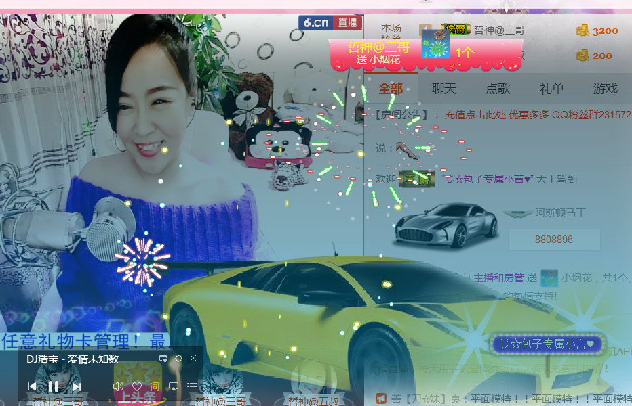Toggle lyrics with the 词 button
This screenshot has height=406, width=632.
pyautogui.click(x=155, y=386)
